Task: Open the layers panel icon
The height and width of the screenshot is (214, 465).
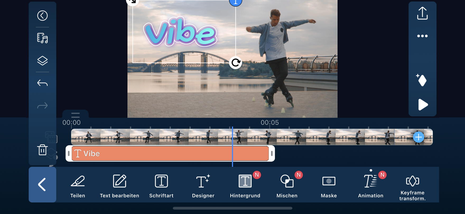Action: tap(42, 61)
